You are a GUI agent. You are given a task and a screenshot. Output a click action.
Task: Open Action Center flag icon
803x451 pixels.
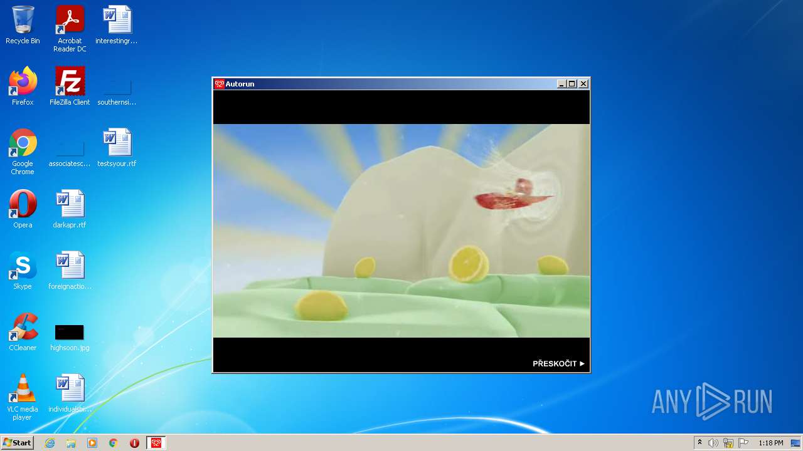[743, 443]
